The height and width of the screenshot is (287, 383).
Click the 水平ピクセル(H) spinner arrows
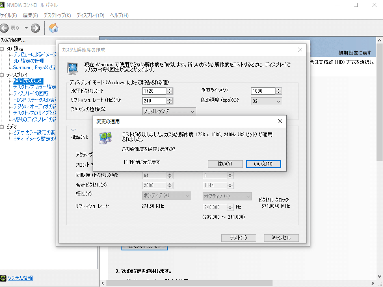(170, 91)
